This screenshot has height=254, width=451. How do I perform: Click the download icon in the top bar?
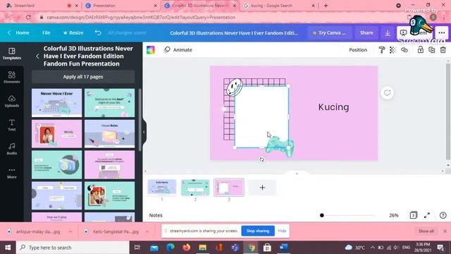pyautogui.click(x=388, y=33)
